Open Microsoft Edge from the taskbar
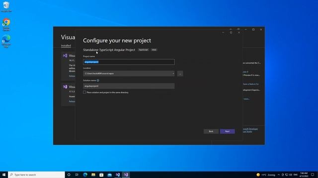Screen dimensions: 318x178 pos(85,175)
